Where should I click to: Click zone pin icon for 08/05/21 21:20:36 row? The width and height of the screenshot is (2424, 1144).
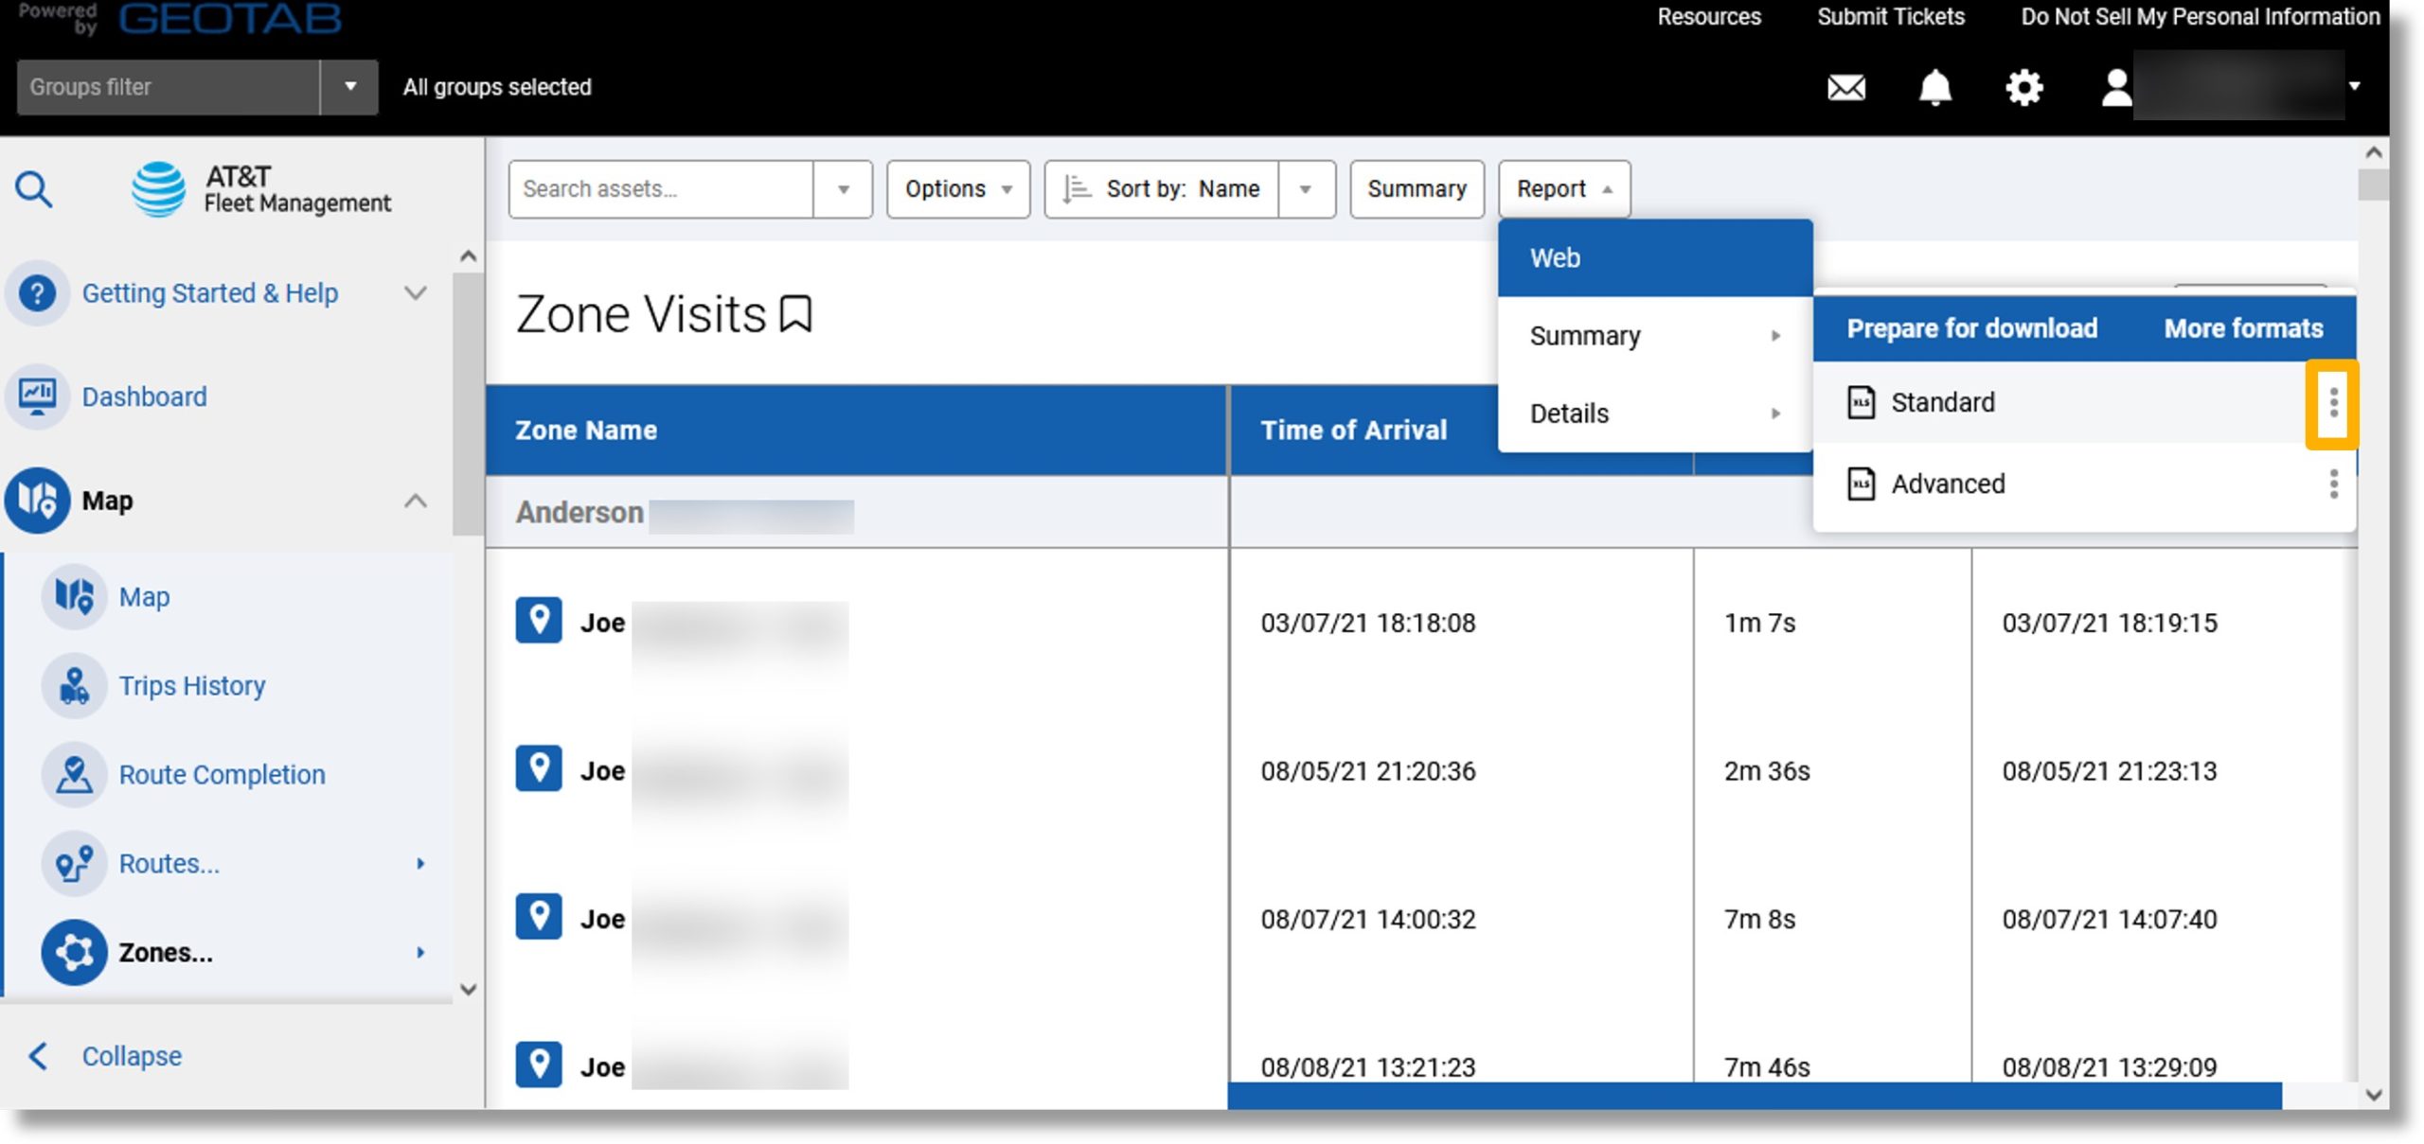(539, 768)
